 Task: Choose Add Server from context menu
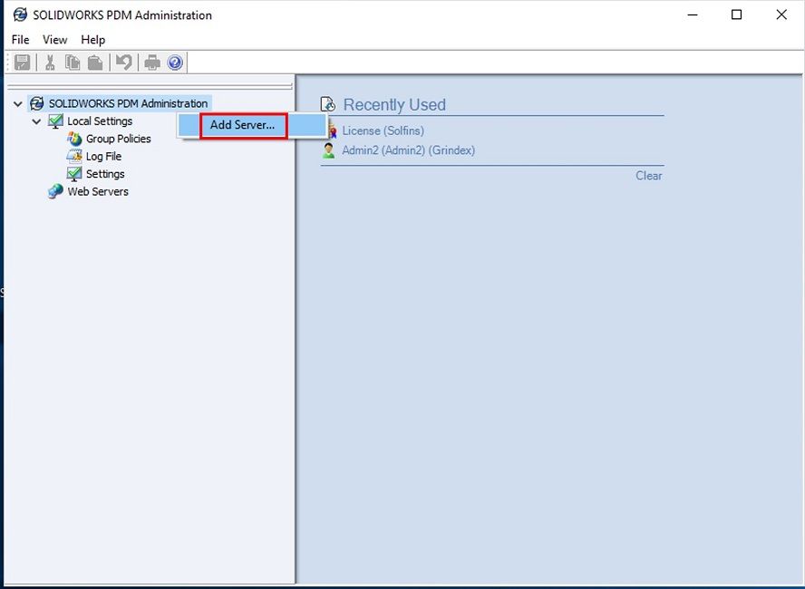click(242, 125)
